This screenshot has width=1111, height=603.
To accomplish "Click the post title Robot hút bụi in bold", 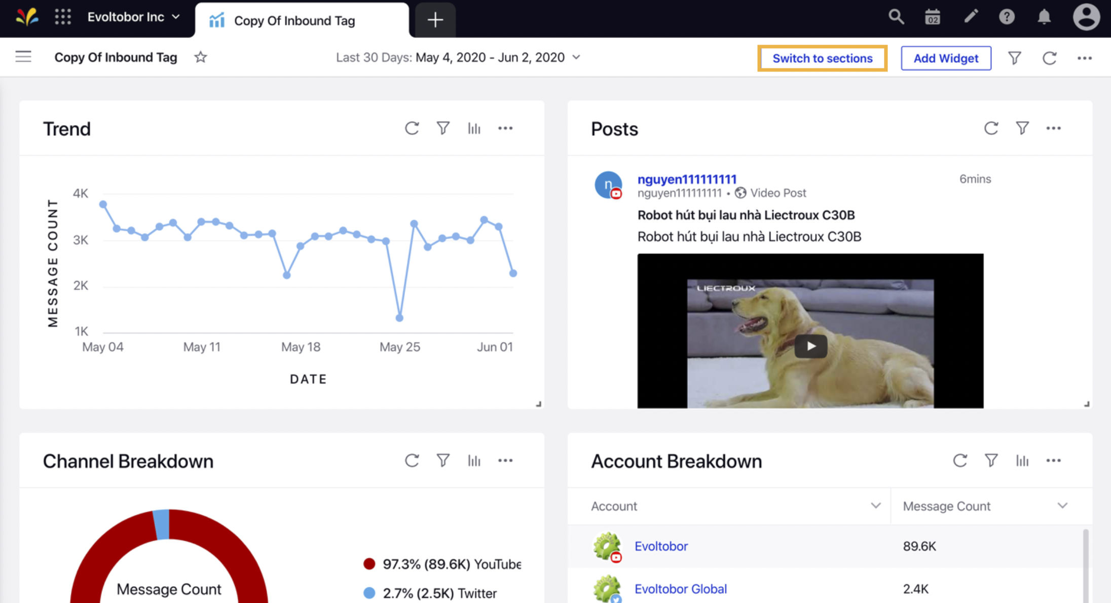I will 746,215.
